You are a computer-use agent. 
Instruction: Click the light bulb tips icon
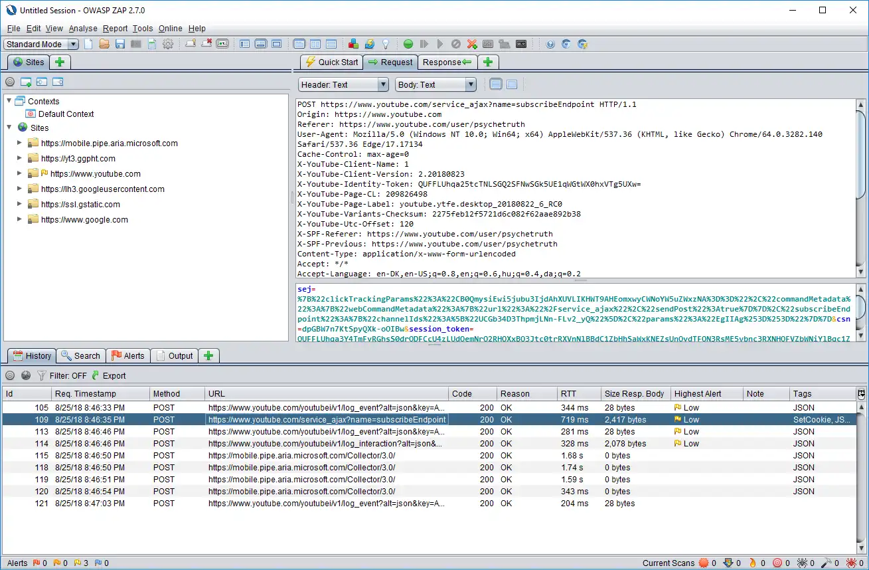(385, 44)
